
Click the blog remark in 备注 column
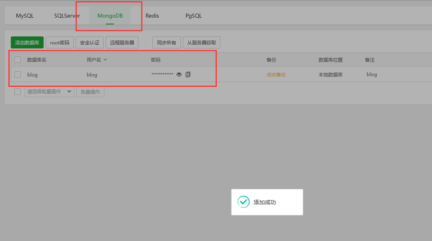[x=372, y=74]
